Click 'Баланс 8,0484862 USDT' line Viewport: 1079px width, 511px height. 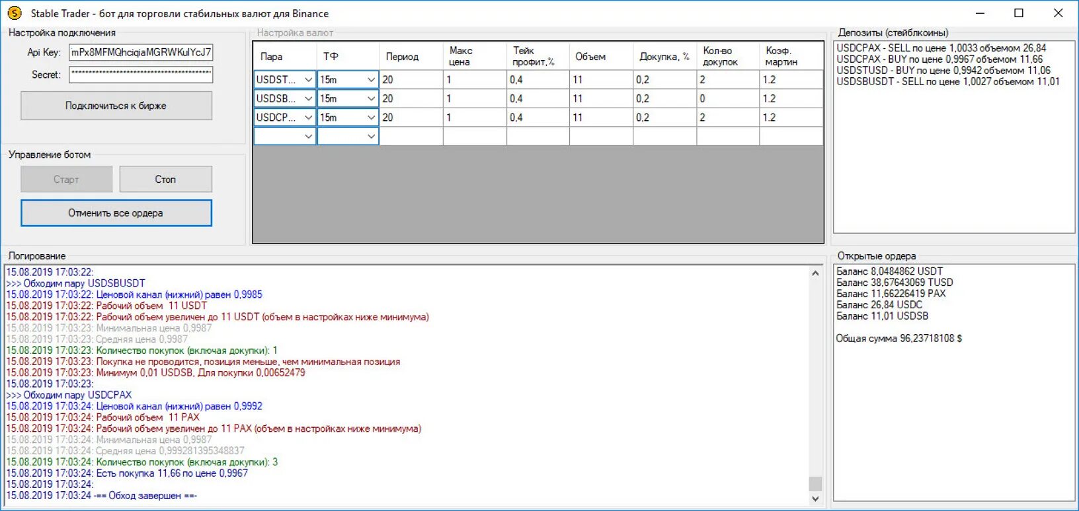tap(889, 271)
